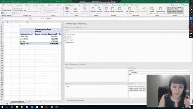
Task: Click the taskbar search magnifier icon
Action: [7, 107]
